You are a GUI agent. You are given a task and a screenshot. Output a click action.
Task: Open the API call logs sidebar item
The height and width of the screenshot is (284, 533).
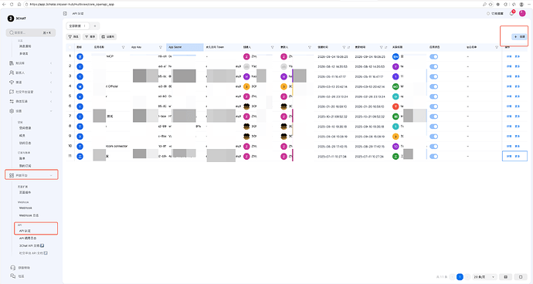click(28, 238)
